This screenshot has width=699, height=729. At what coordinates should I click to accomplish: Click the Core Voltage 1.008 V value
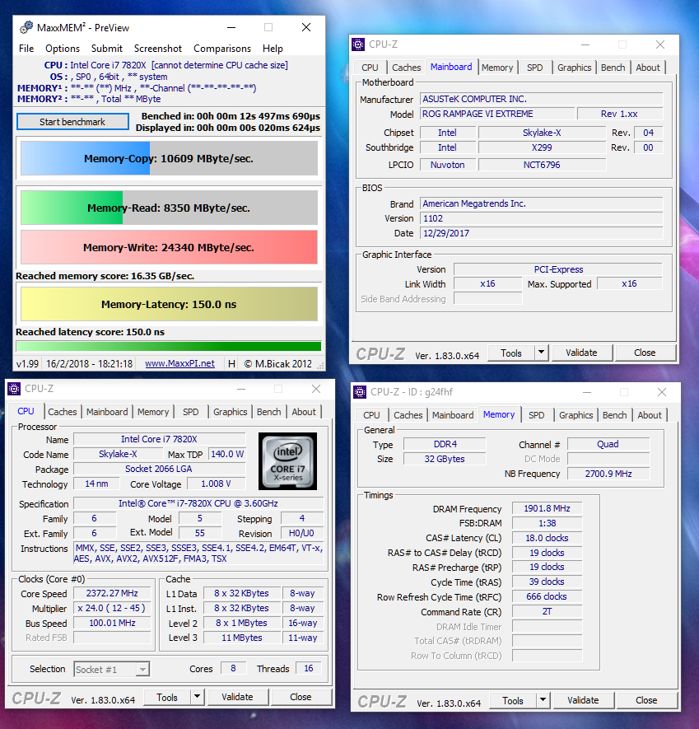tap(216, 484)
